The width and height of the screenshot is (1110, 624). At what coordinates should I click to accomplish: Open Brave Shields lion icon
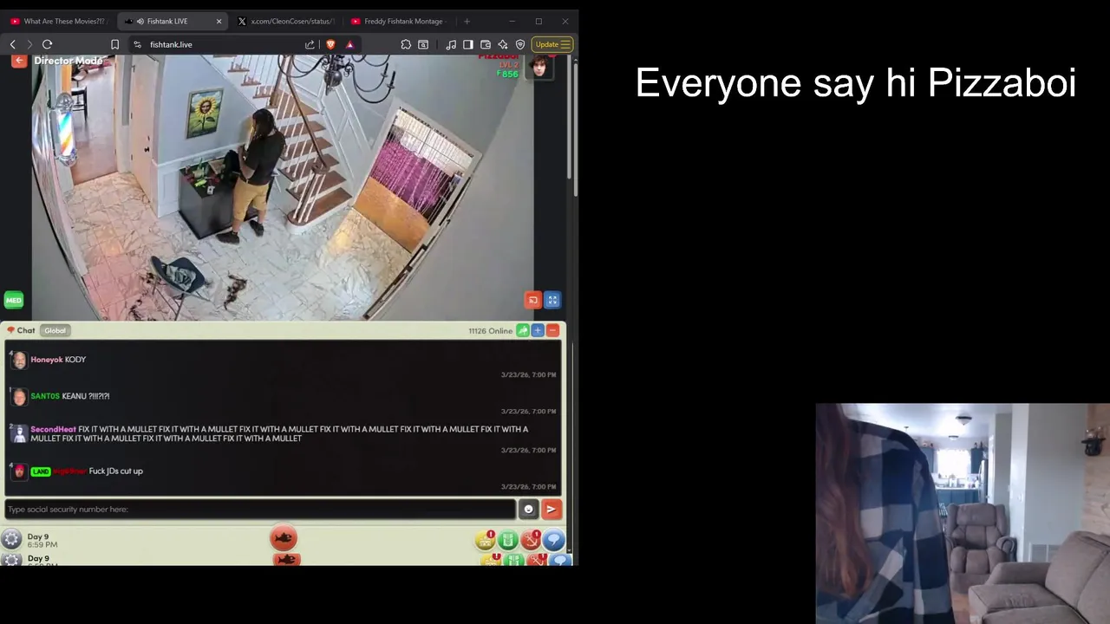(330, 44)
